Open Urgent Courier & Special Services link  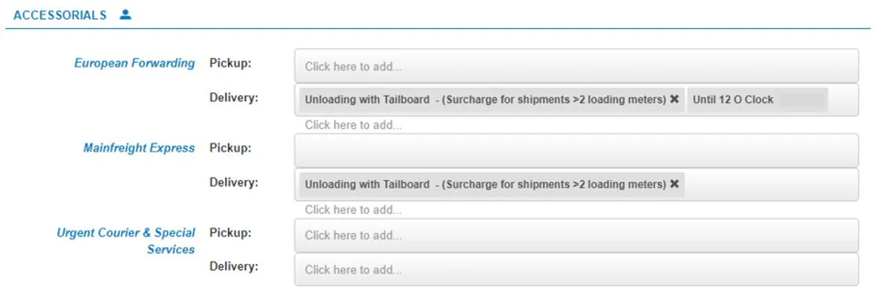point(126,240)
